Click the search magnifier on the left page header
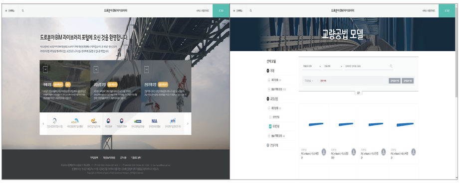 [23, 10]
